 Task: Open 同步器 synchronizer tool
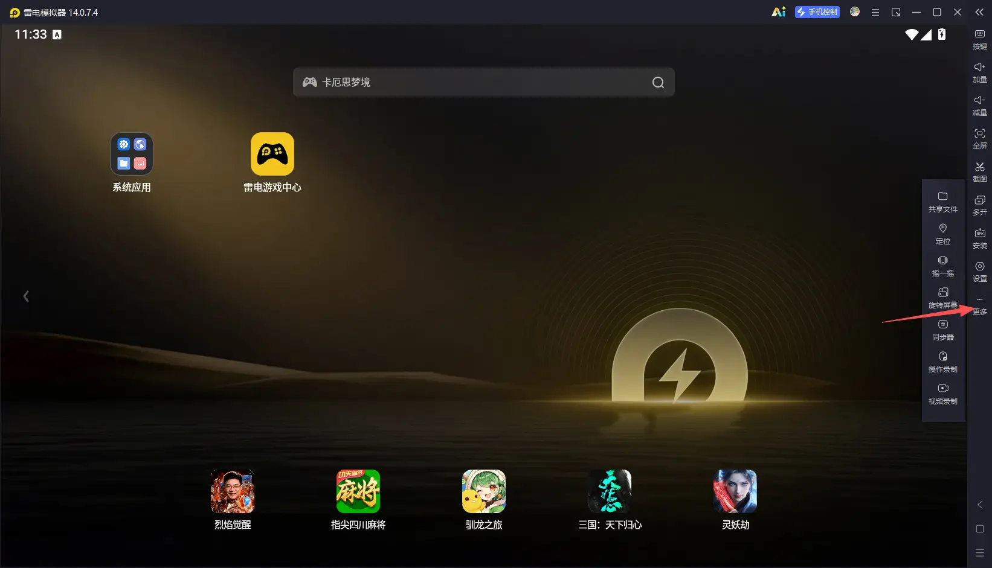pyautogui.click(x=943, y=330)
